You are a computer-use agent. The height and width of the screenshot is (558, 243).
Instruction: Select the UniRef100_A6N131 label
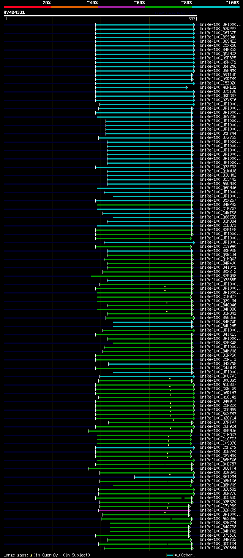(x=218, y=88)
